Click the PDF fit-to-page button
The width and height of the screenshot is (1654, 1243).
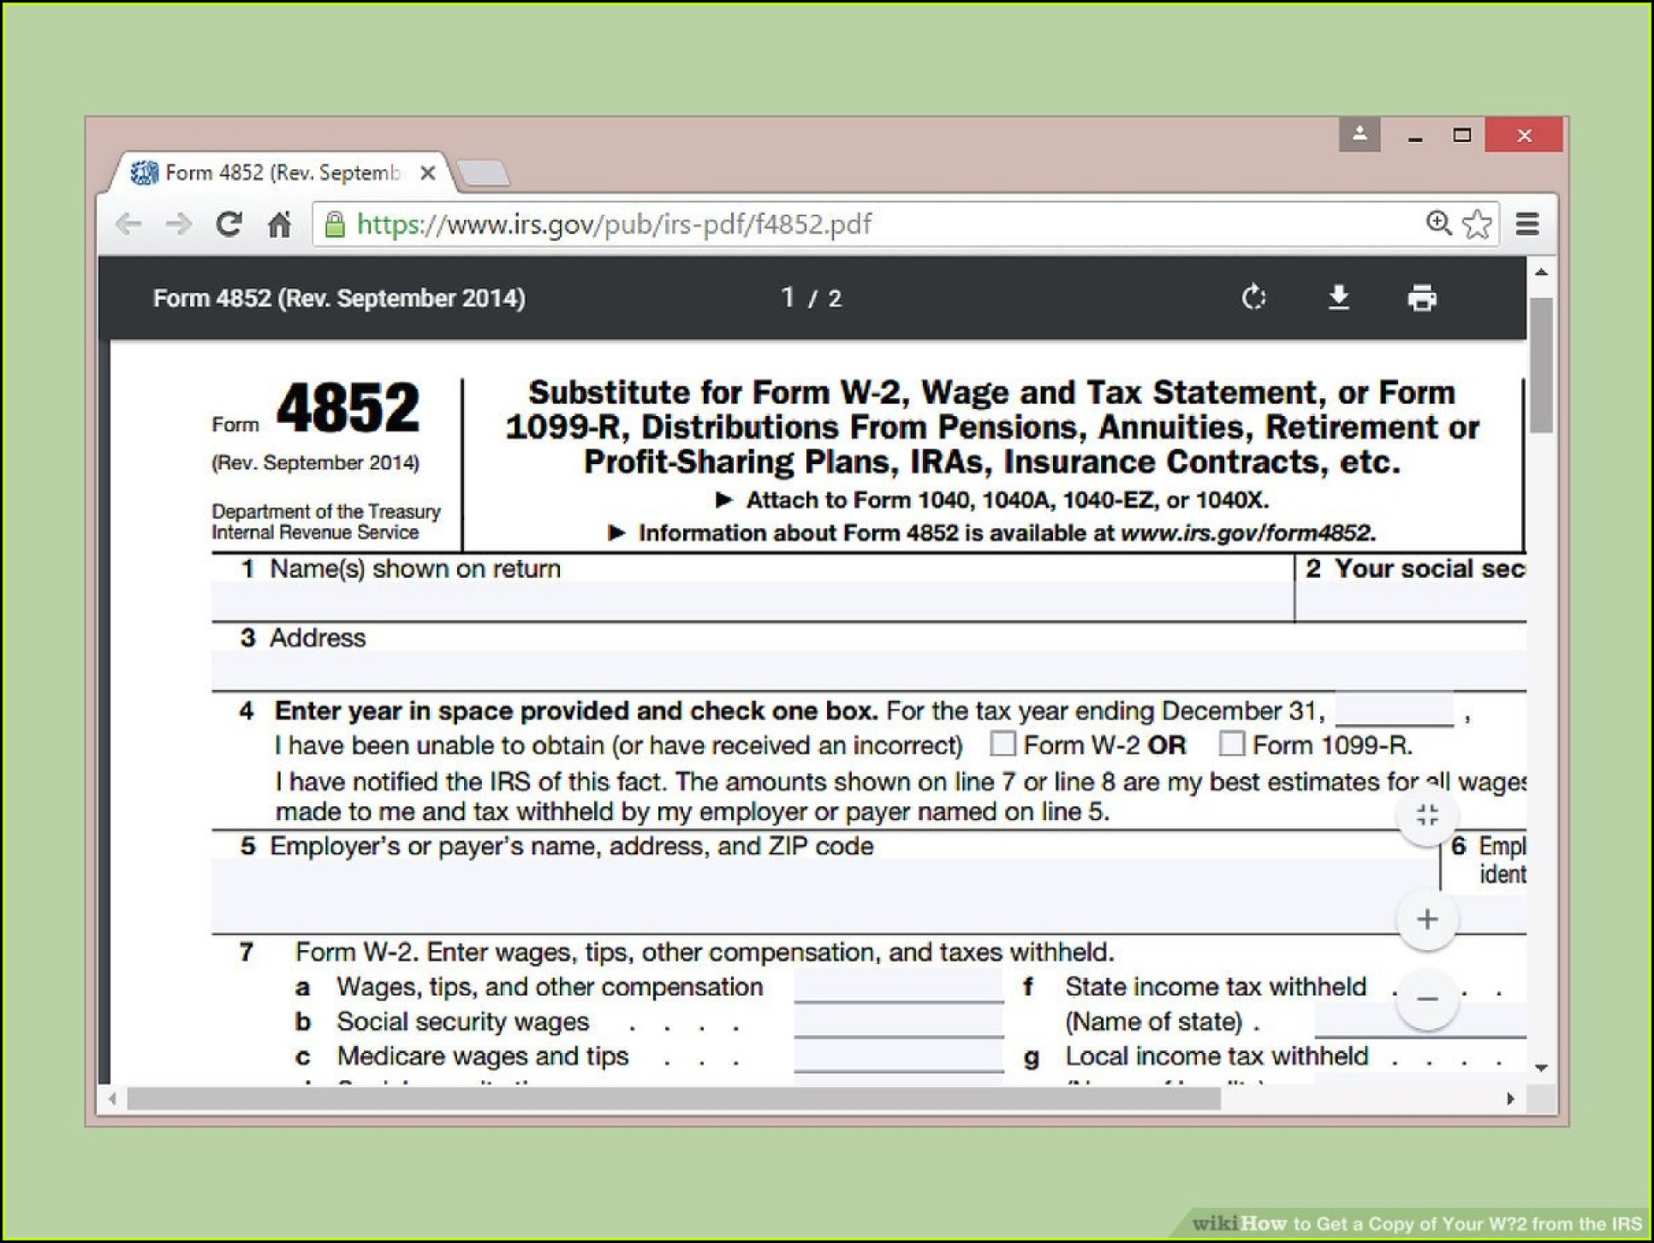pos(1427,815)
